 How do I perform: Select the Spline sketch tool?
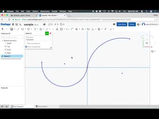coord(47,29)
